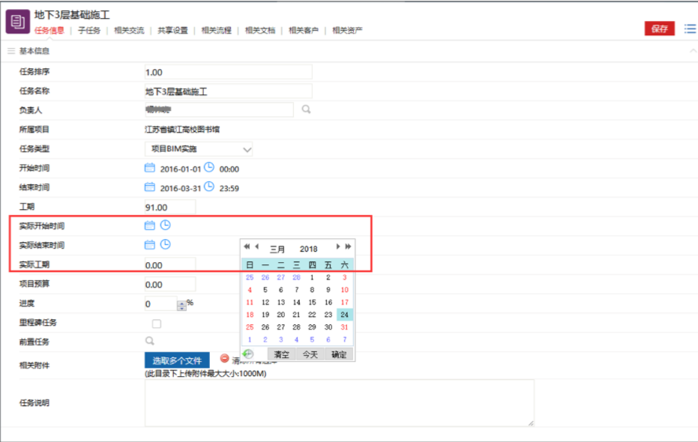Image resolution: width=698 pixels, height=442 pixels.
Task: Go to previous month in calendar popup
Action: [x=257, y=246]
